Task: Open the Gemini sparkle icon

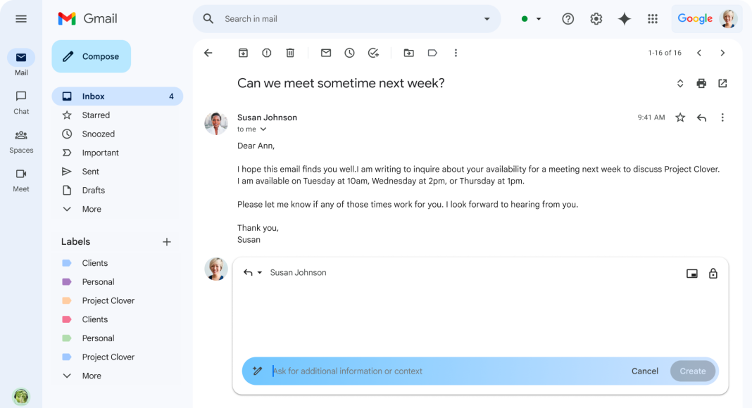Action: 624,19
